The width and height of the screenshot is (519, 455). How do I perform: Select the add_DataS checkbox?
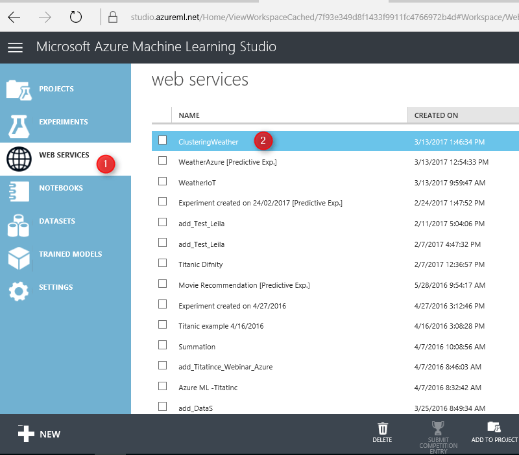click(163, 406)
